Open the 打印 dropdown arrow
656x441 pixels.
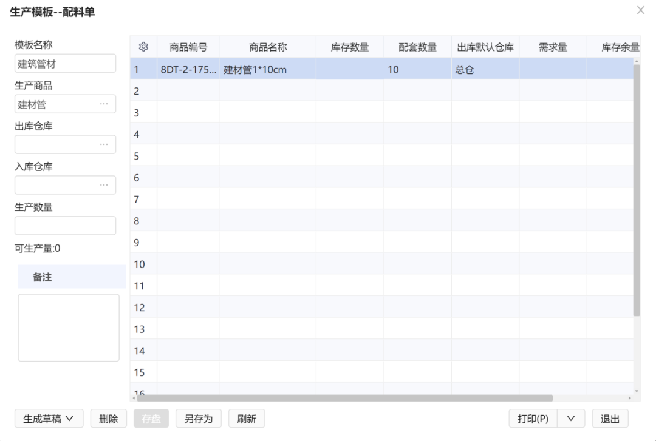click(570, 419)
